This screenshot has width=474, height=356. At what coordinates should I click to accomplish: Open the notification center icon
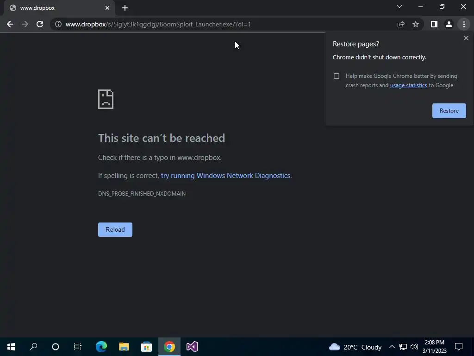point(459,347)
